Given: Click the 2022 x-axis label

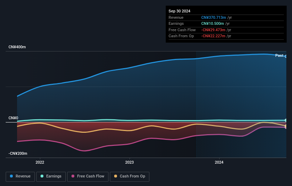Looking at the screenshot, I should pyautogui.click(x=40, y=162).
